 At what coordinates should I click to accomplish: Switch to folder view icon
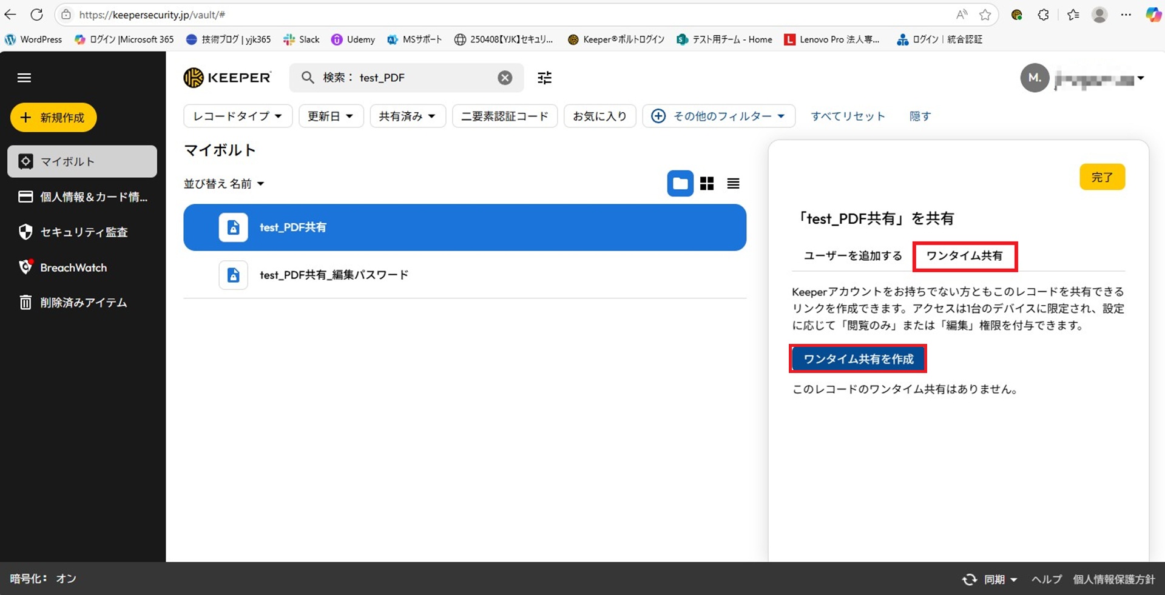[680, 184]
